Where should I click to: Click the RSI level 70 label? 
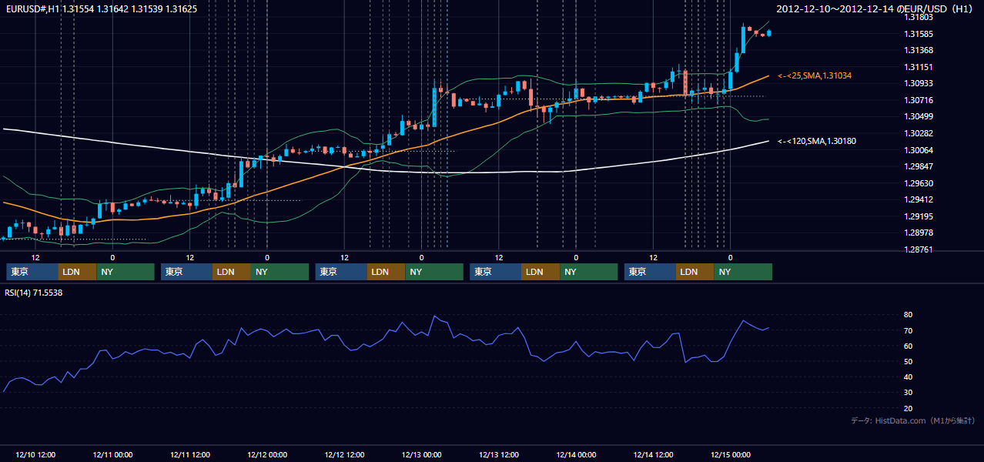coord(909,330)
